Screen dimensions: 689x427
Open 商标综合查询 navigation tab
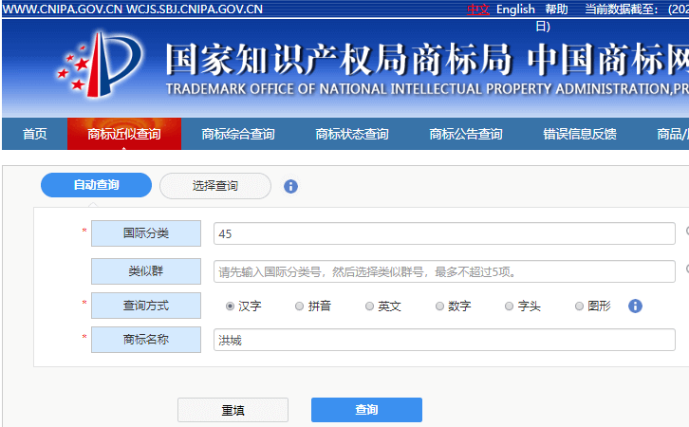tap(237, 134)
